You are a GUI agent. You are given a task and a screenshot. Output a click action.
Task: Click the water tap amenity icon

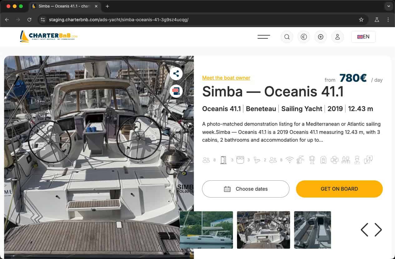[x=300, y=160]
